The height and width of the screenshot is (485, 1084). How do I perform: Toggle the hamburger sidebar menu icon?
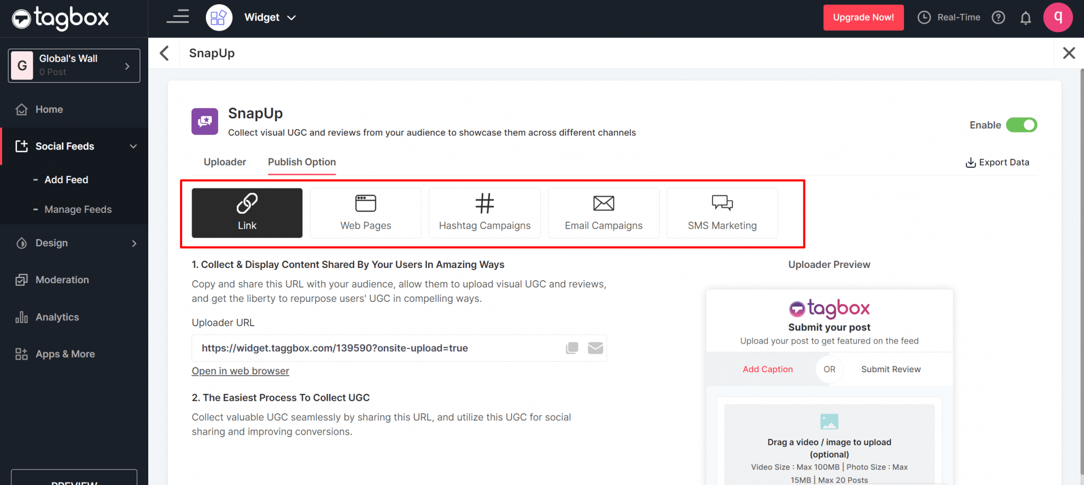click(178, 17)
